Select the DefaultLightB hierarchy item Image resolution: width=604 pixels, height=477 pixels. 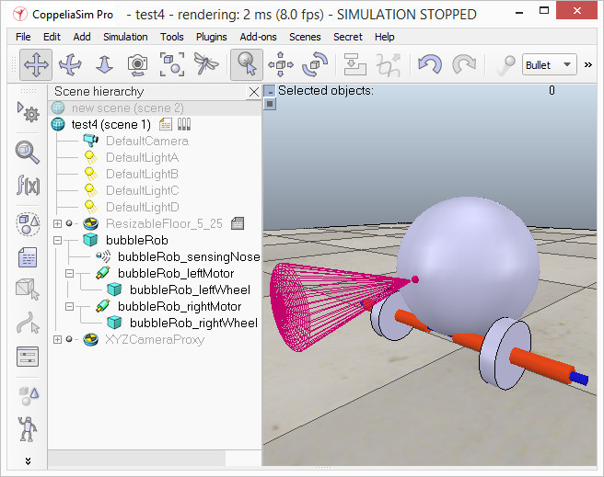coord(142,174)
